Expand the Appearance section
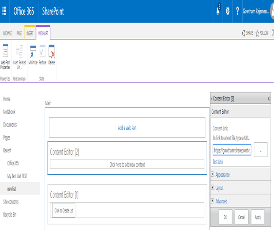The width and height of the screenshot is (274, 230). [223, 175]
